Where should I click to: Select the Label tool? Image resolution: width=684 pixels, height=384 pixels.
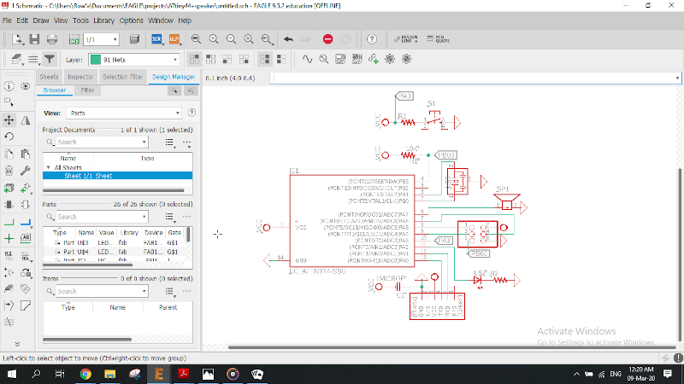26,238
